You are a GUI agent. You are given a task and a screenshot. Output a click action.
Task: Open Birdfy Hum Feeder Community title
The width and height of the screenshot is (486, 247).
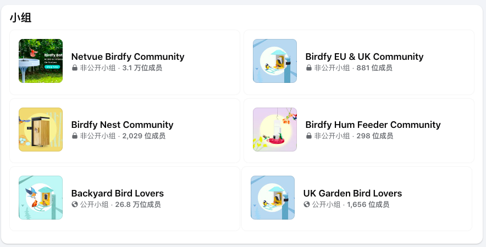click(x=373, y=125)
